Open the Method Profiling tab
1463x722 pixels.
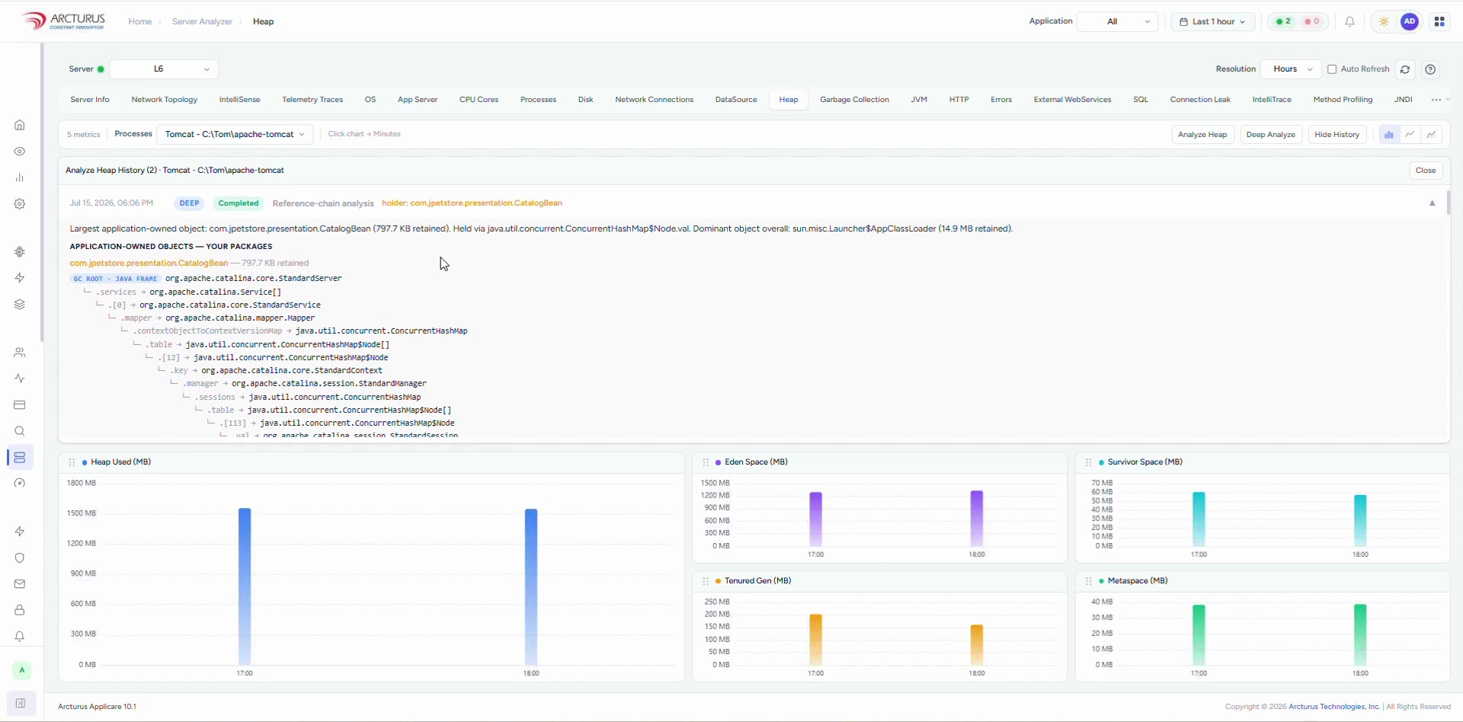click(x=1343, y=100)
